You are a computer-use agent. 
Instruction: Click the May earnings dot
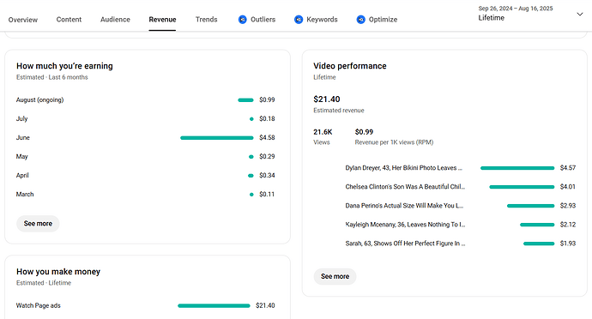click(251, 157)
